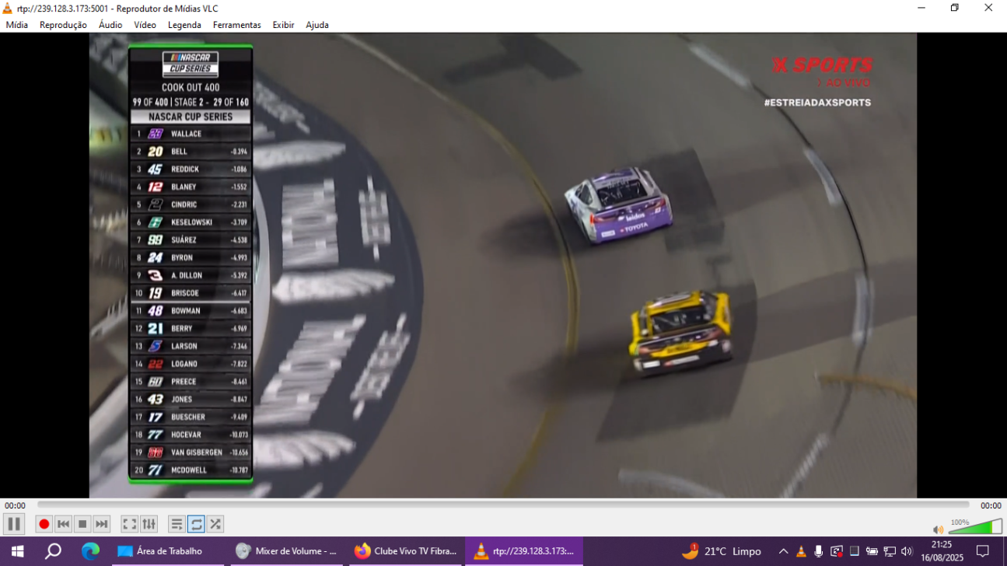Screen dimensions: 1007x566
Task: Open the clock and date 21:25
Action: point(941,551)
